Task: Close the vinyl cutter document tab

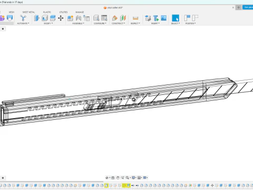Action: (x=233, y=7)
